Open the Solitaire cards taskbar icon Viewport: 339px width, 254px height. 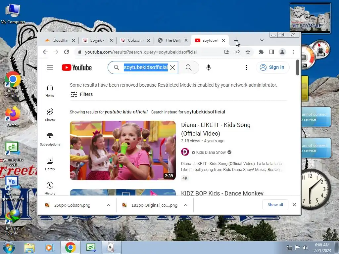(111, 247)
